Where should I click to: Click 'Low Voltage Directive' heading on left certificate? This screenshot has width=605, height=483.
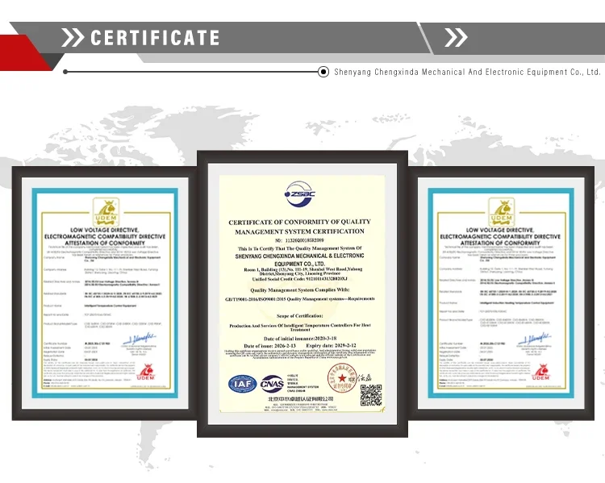pyautogui.click(x=105, y=230)
